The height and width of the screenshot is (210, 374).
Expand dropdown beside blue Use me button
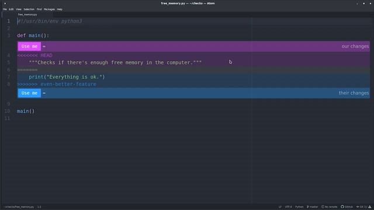pos(44,93)
